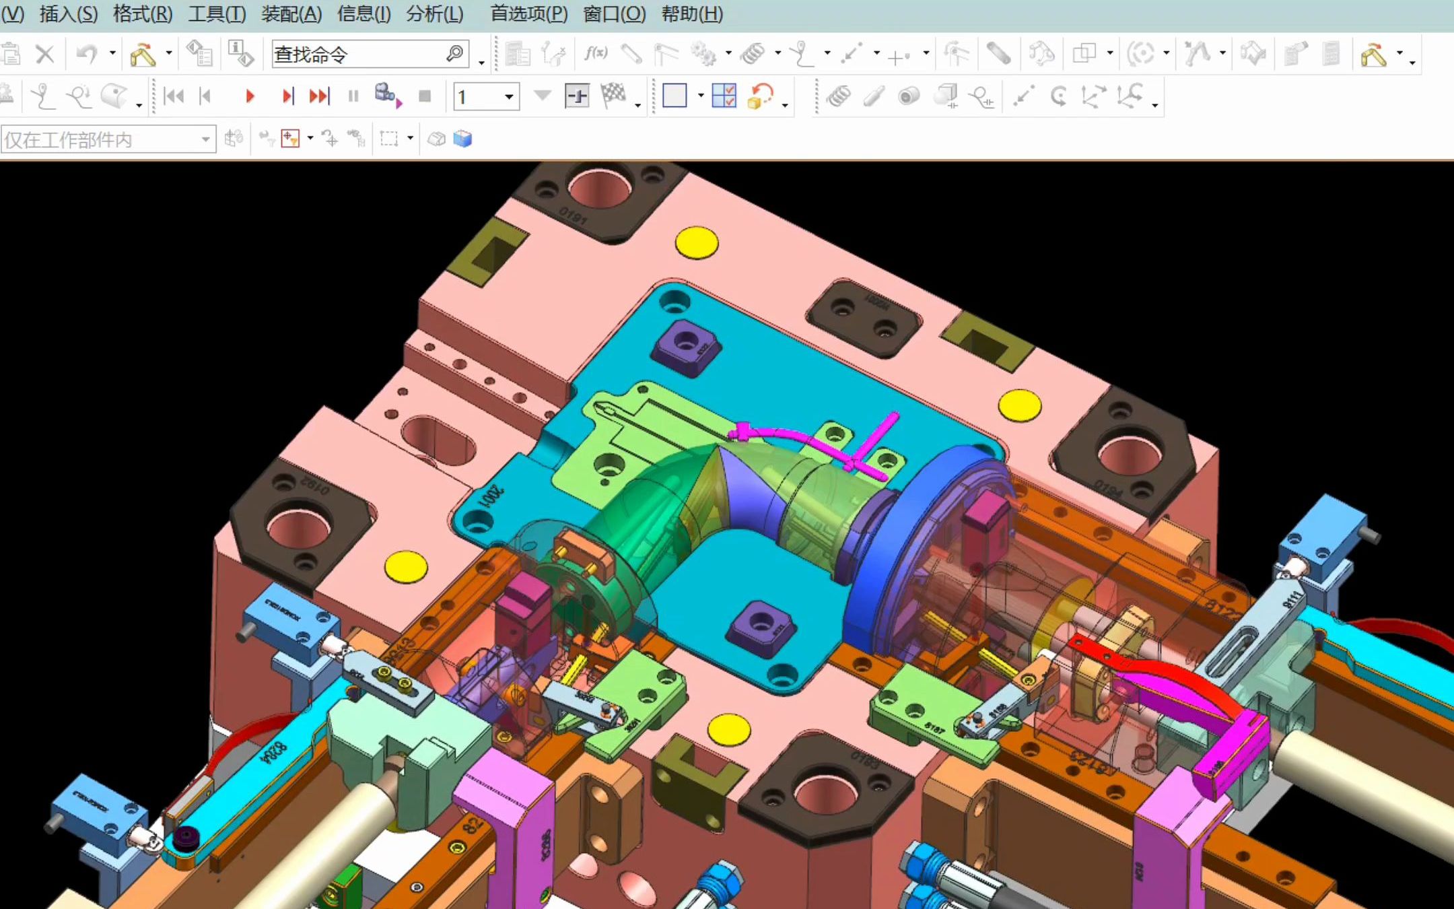1454x909 pixels.
Task: Click the 帮助(H) help menu
Action: 691,13
